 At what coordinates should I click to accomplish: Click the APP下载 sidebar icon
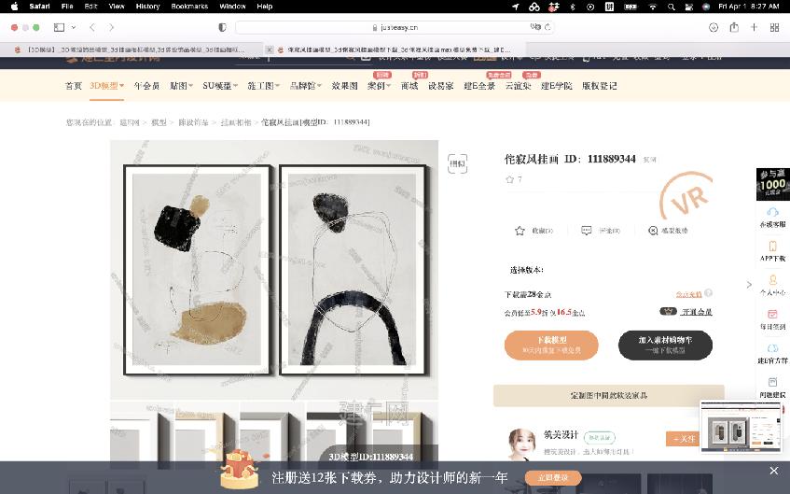point(772,250)
